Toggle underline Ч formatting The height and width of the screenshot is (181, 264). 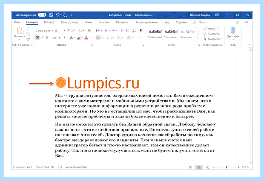pos(47,38)
